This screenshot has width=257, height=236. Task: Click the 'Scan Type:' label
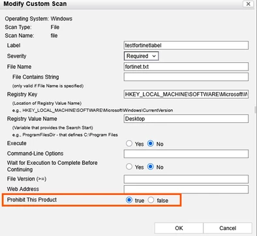coord(18,27)
